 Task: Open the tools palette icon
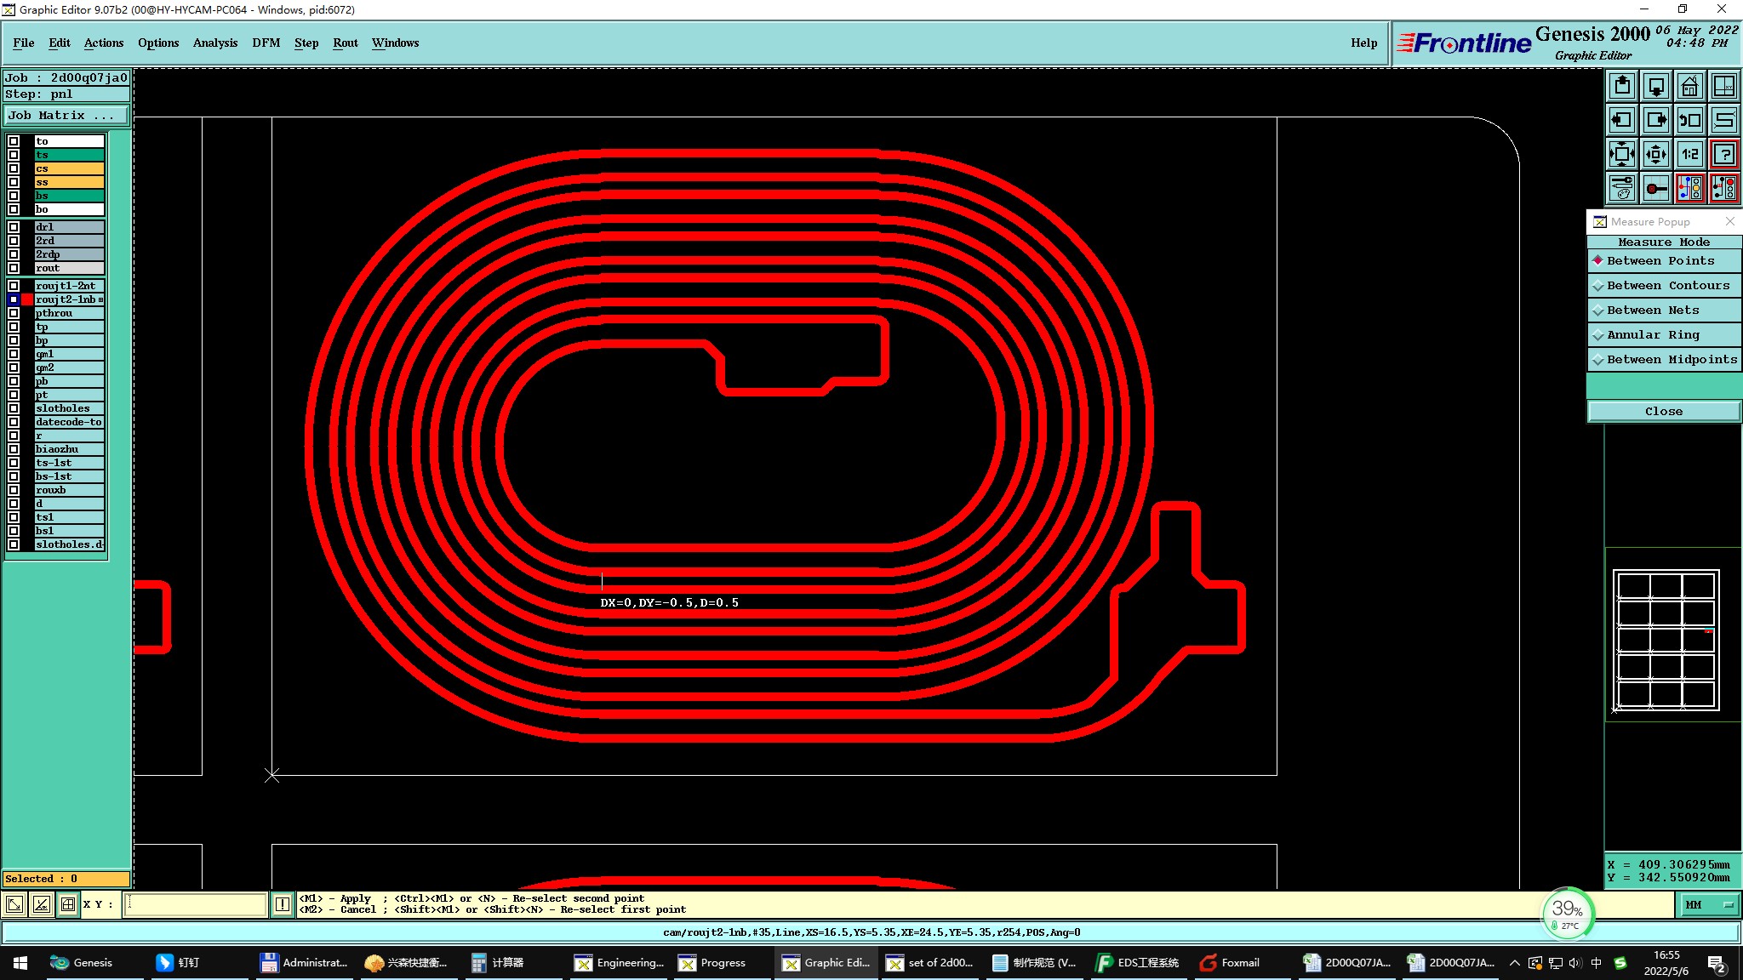(x=1622, y=188)
